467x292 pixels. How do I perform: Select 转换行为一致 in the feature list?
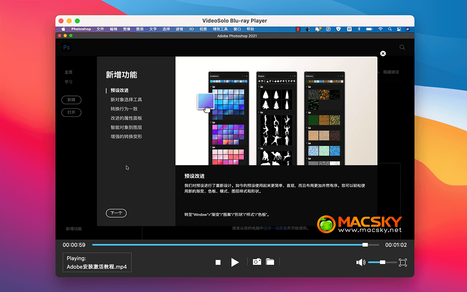pyautogui.click(x=124, y=109)
